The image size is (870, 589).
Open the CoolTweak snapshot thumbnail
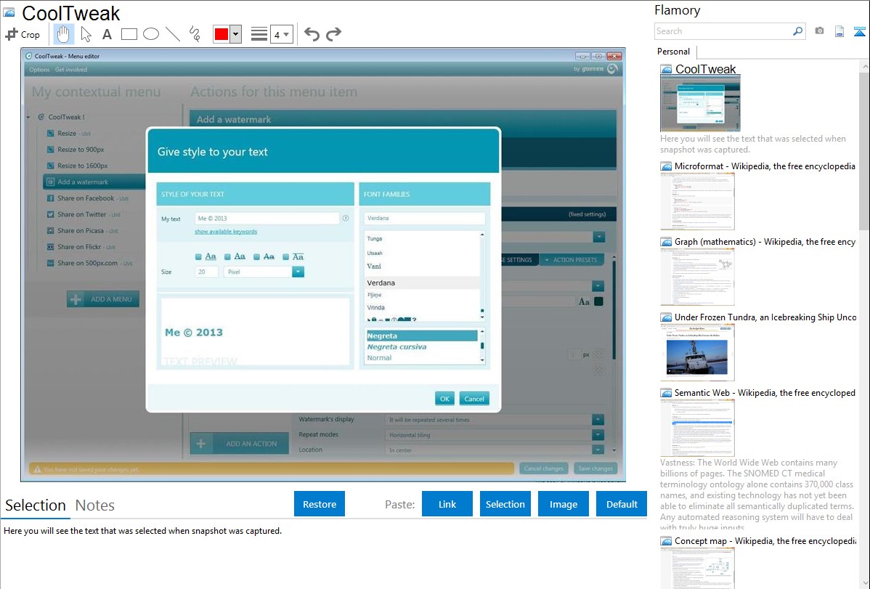pos(700,103)
